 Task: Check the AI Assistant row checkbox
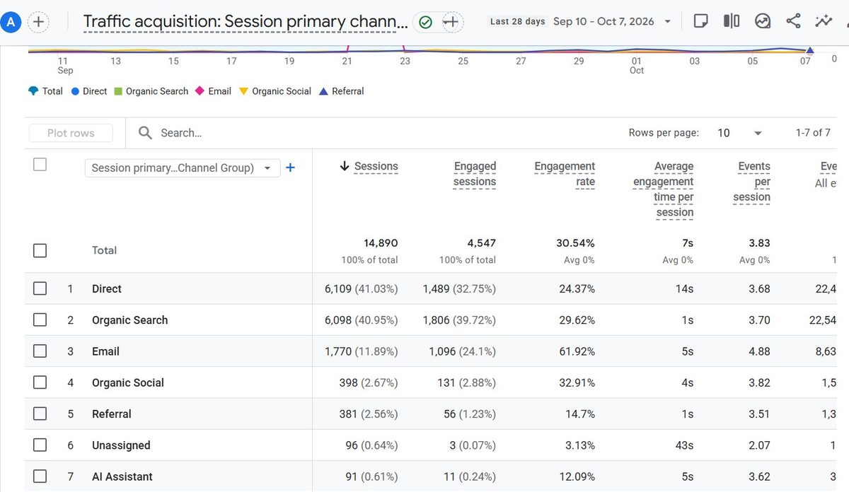tap(40, 476)
